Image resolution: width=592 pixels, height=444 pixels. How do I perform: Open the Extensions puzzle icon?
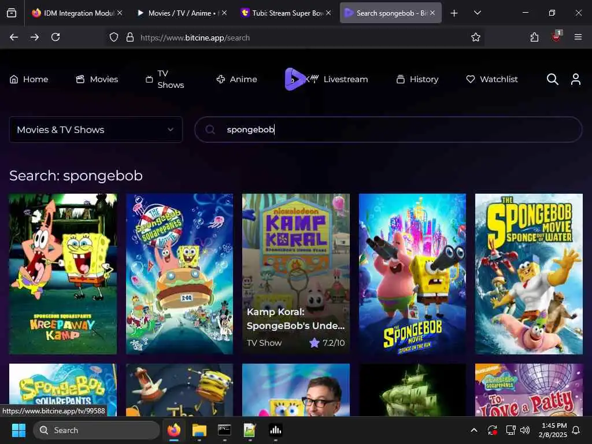pyautogui.click(x=534, y=37)
